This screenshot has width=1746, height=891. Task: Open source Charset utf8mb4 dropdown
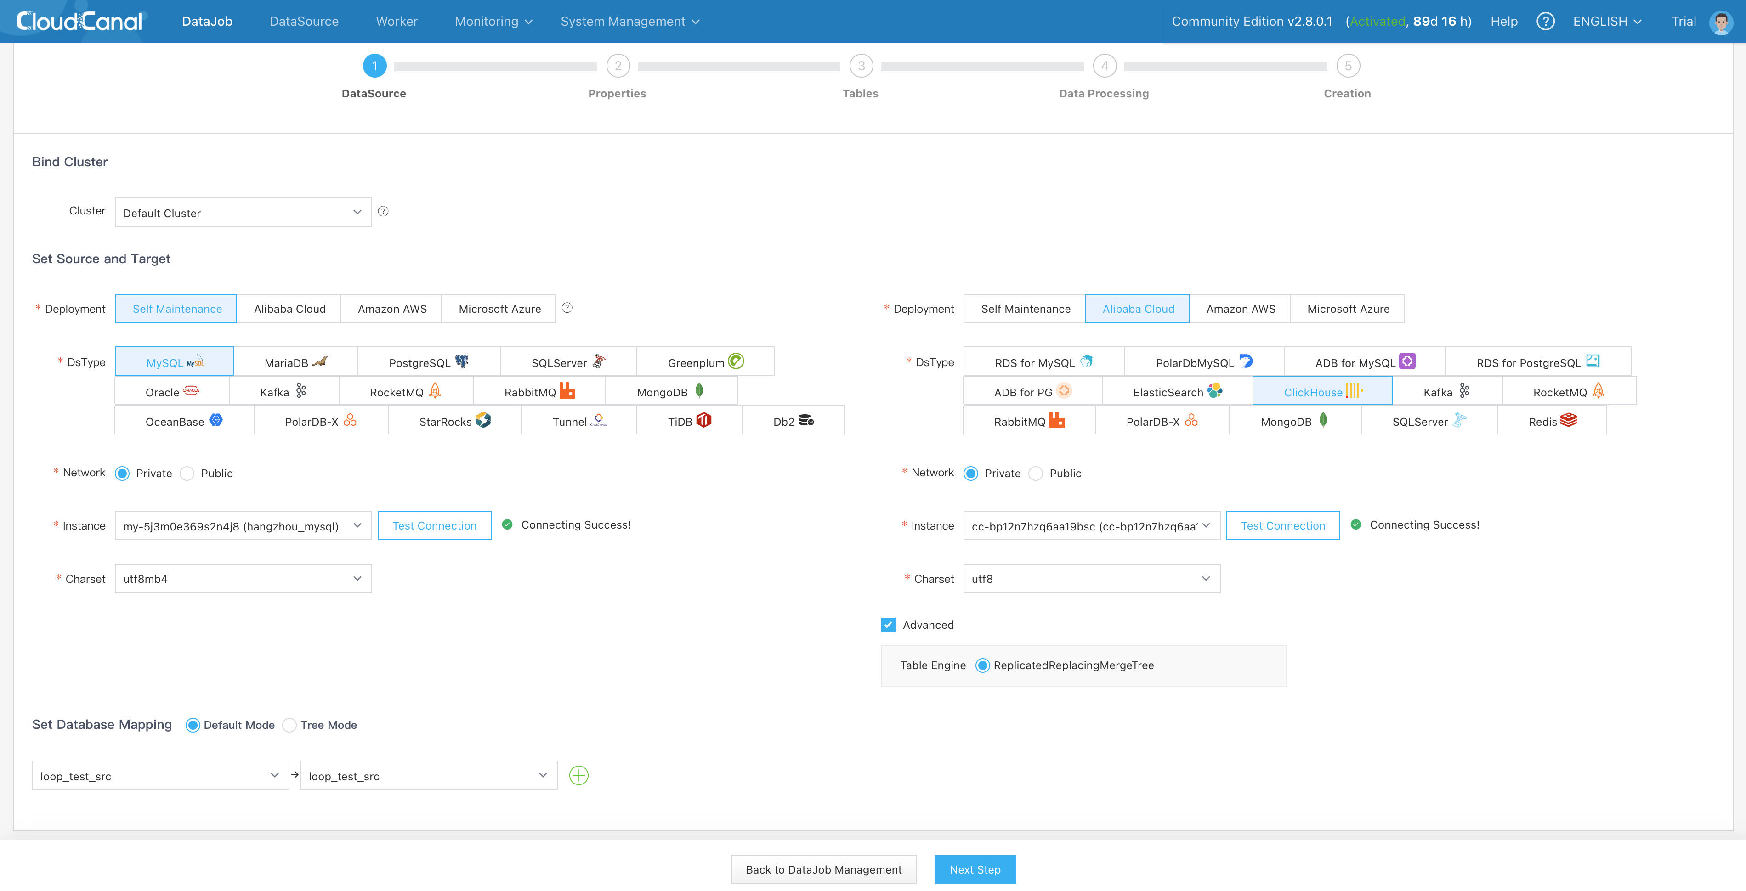click(244, 579)
